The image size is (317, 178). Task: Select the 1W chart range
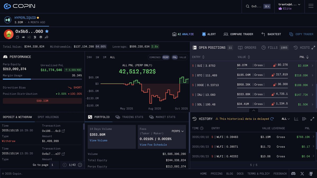click(97, 57)
